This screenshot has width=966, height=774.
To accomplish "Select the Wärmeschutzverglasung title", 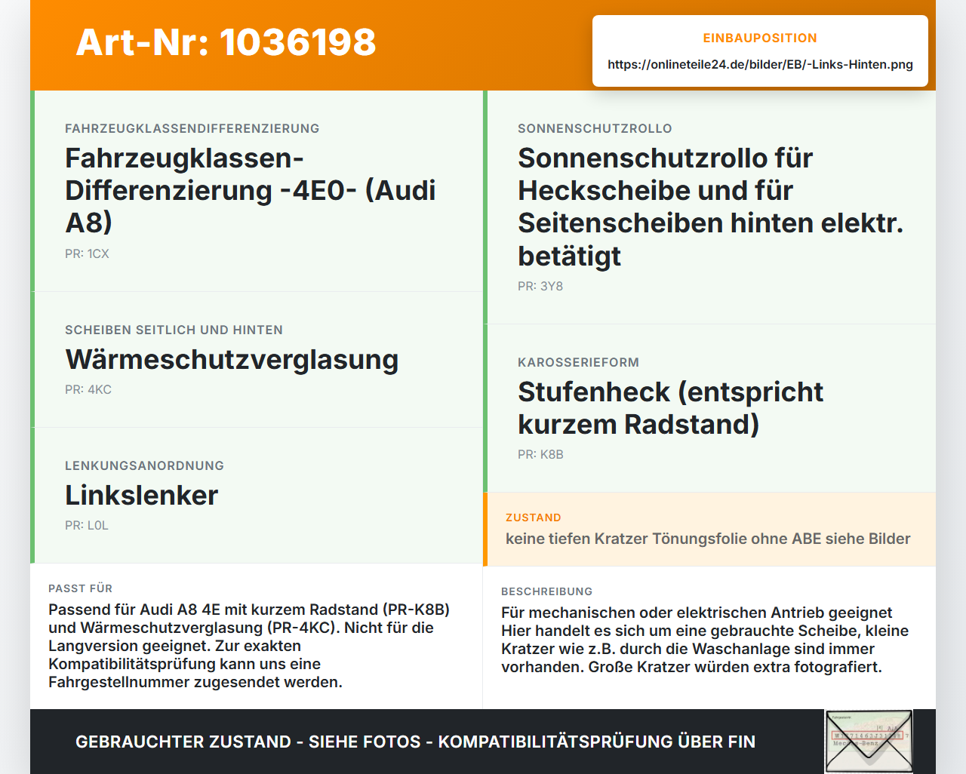I will click(x=232, y=359).
